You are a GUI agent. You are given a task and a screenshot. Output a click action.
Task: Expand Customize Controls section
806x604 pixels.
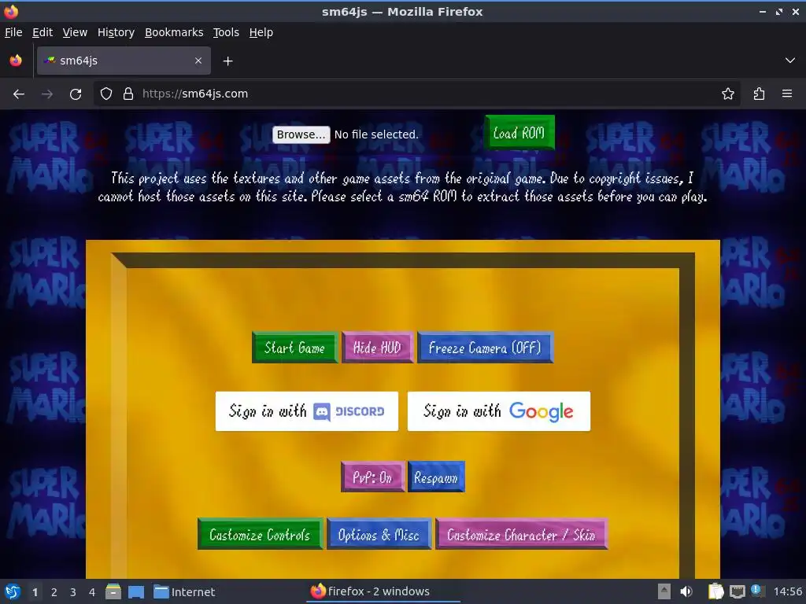pyautogui.click(x=260, y=535)
